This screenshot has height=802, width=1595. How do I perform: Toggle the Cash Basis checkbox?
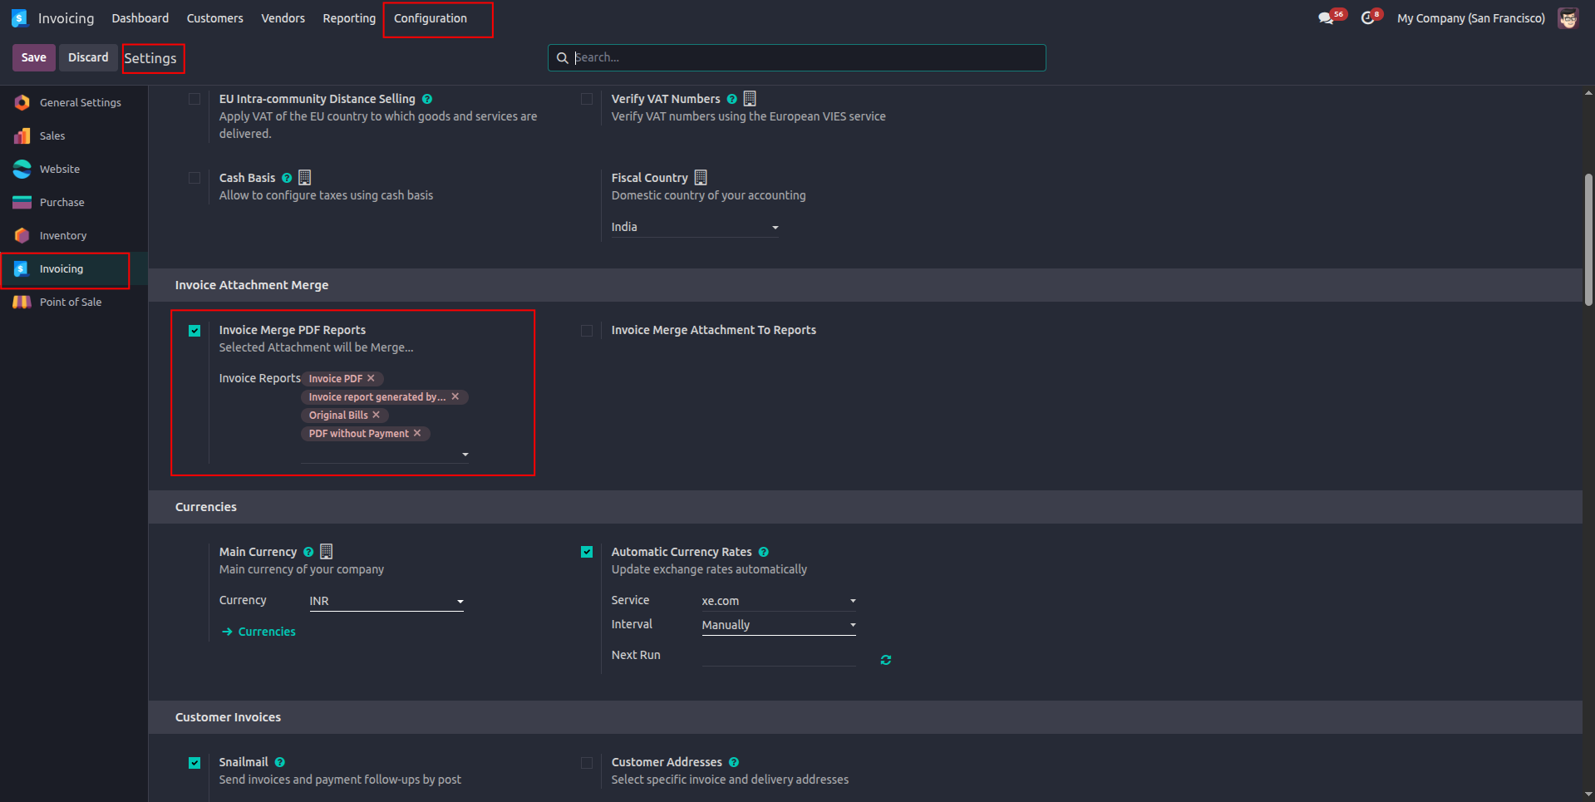[x=194, y=178]
